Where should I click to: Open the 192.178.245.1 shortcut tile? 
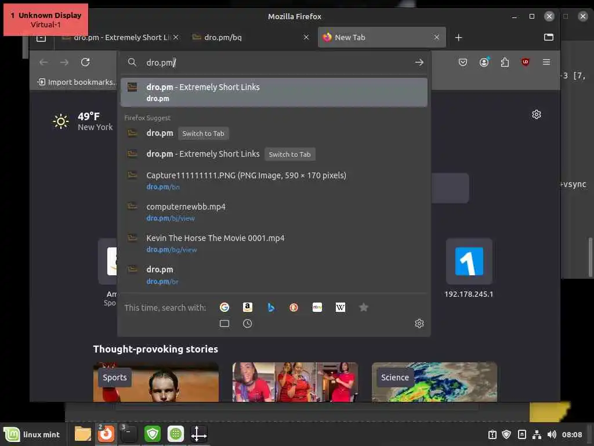(x=469, y=268)
